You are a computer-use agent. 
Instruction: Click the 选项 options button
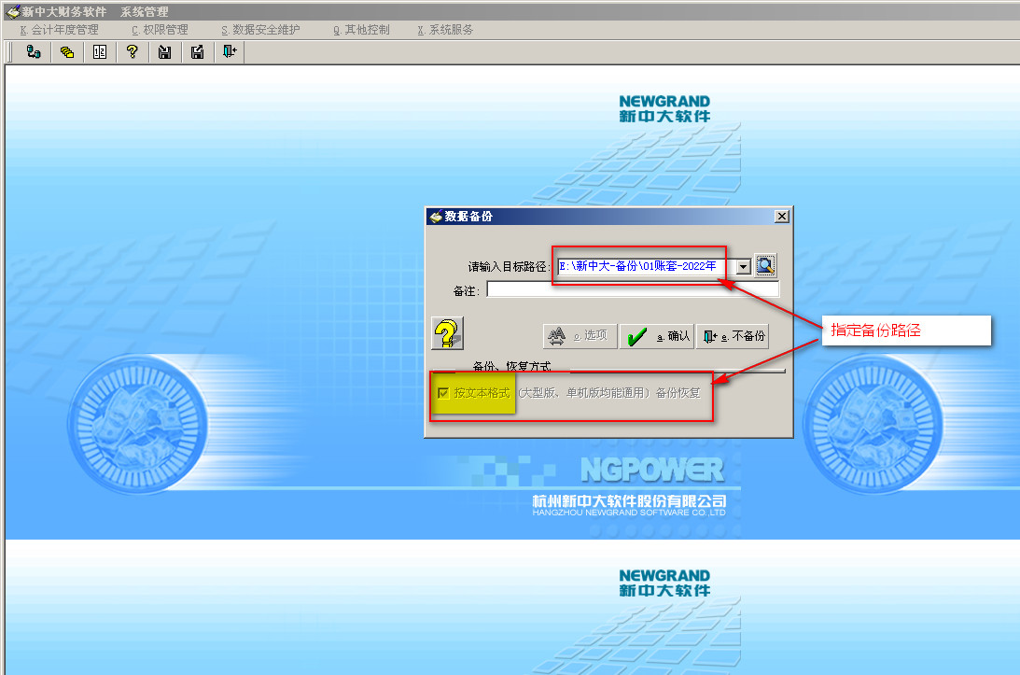580,336
